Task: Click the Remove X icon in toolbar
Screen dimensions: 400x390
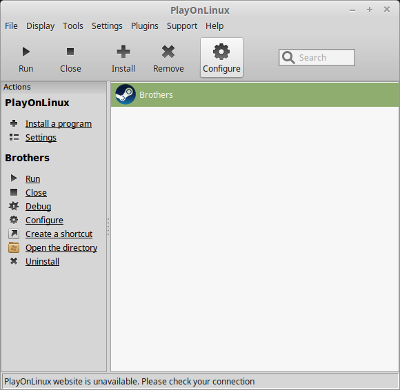Action: (x=168, y=52)
